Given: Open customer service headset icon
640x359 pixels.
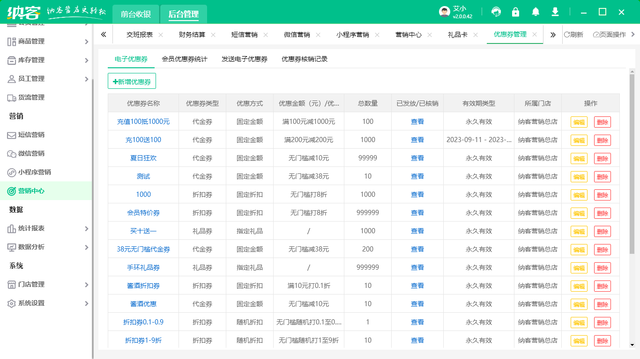Looking at the screenshot, I should [x=496, y=12].
